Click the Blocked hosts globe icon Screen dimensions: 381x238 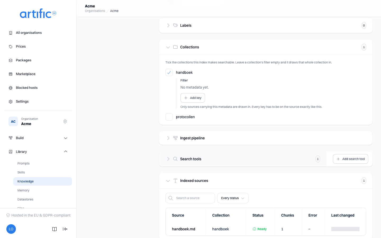coord(11,88)
